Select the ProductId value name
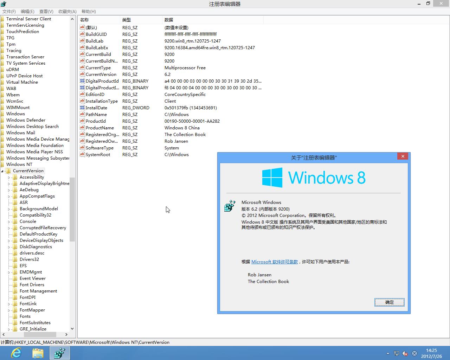 point(96,121)
